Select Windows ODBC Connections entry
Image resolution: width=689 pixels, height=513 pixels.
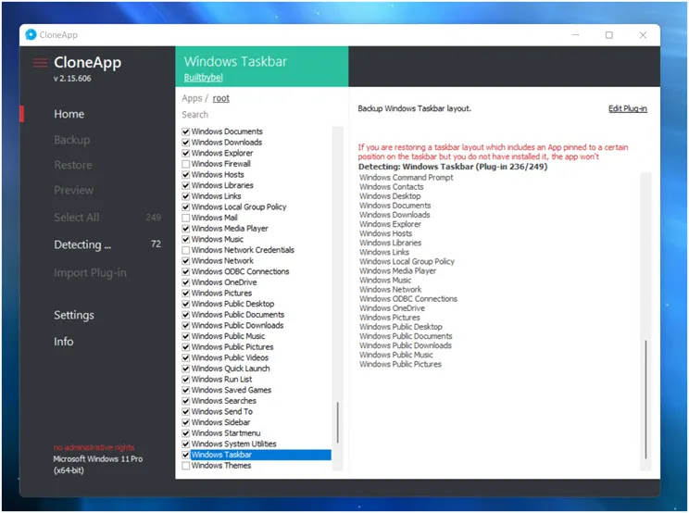[241, 271]
